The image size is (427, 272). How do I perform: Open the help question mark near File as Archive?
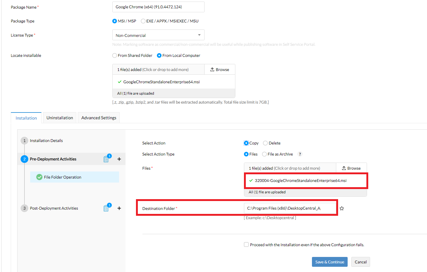[300, 154]
